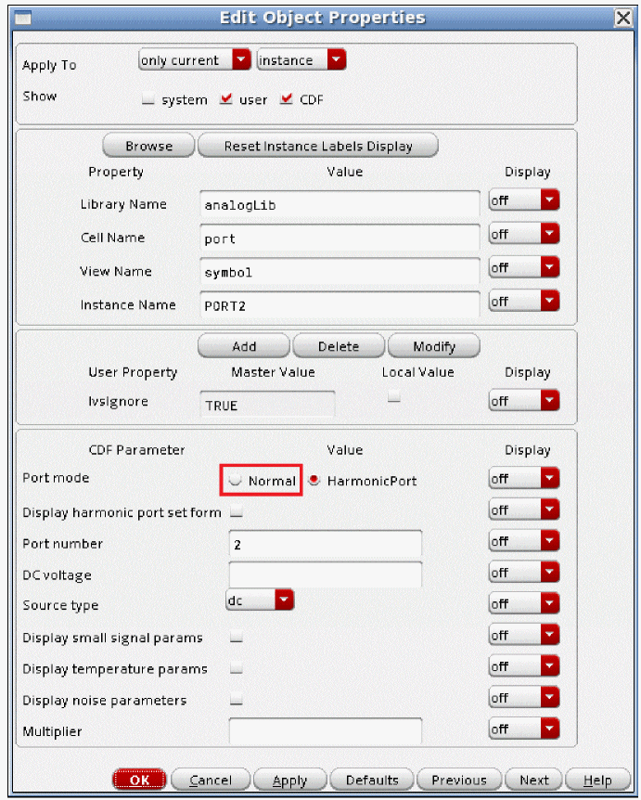The image size is (641, 800).
Task: Open Display dropdown for temperature params
Action: coord(524,665)
